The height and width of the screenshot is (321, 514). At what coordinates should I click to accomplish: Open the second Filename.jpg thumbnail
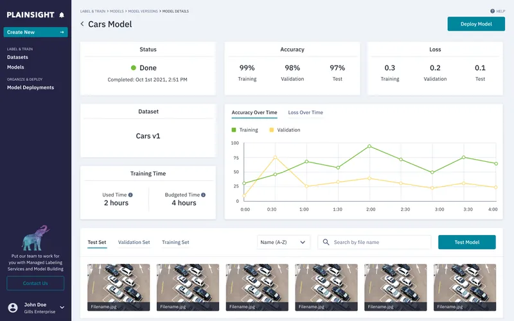tap(188, 287)
